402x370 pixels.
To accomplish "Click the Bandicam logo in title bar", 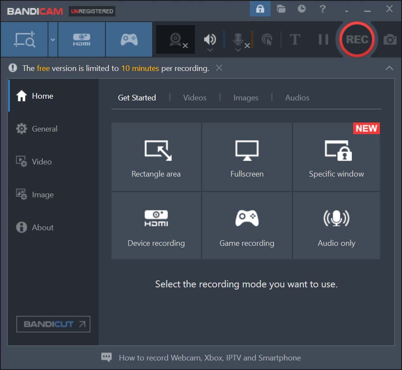I will (x=35, y=11).
